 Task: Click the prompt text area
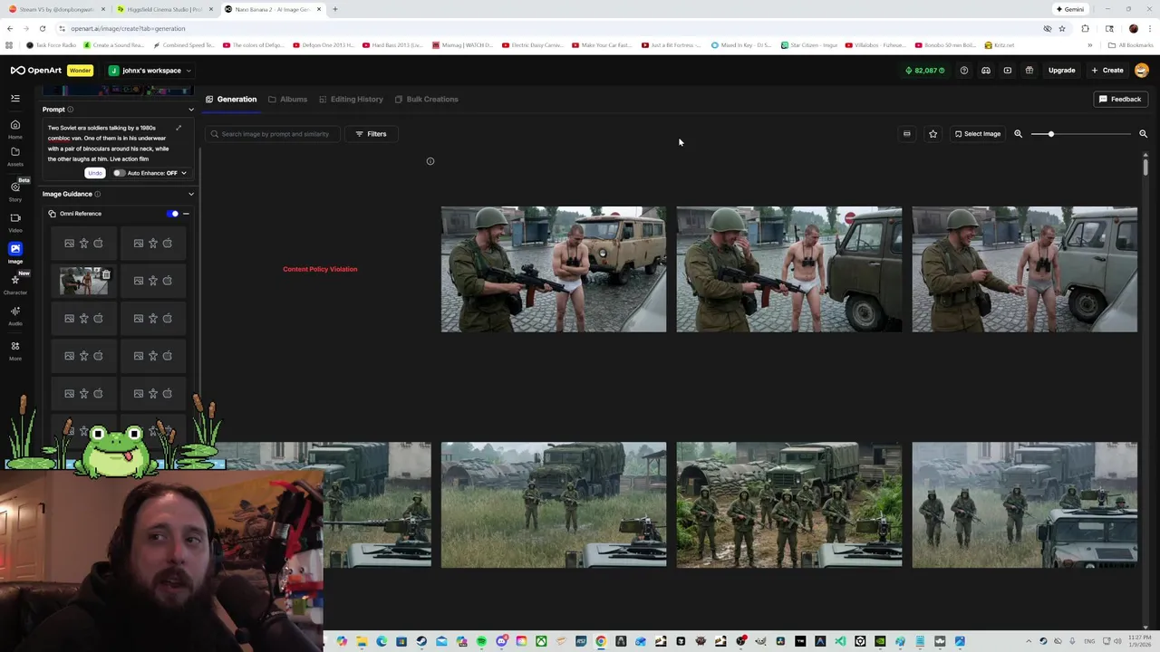click(x=109, y=143)
